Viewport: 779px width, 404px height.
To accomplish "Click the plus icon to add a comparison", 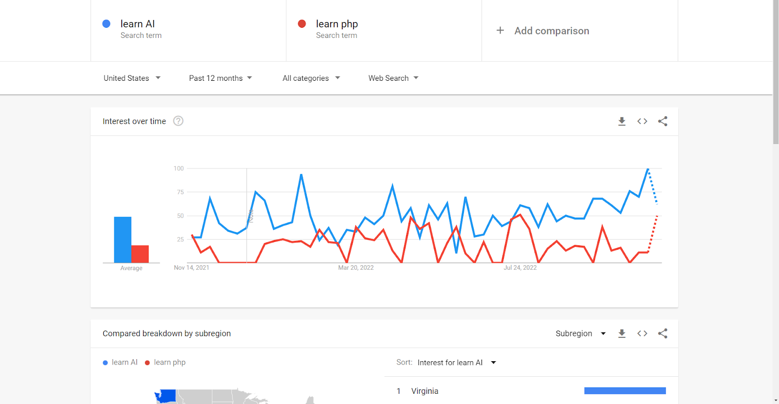I will (500, 31).
